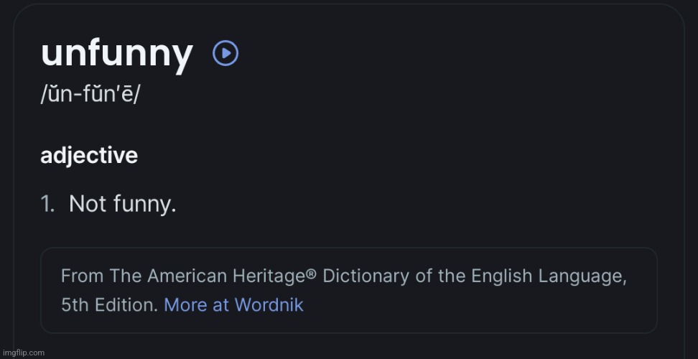Click the "adjective" part-of-speech label
The width and height of the screenshot is (698, 359).
click(89, 155)
